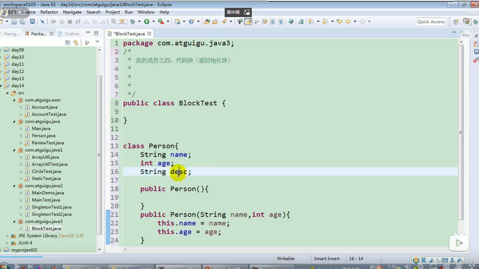Collapse the comment fold on line 2
The height and width of the screenshot is (269, 479).
121,52
